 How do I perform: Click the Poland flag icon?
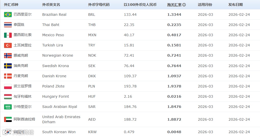[x=8, y=86]
